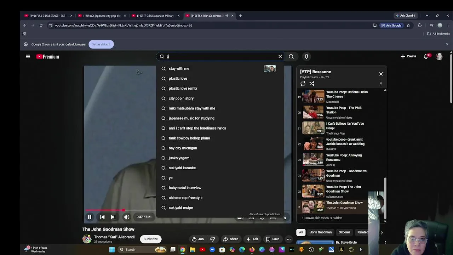Play 'Goodman vs. Goodman' playlist video

tap(340, 175)
